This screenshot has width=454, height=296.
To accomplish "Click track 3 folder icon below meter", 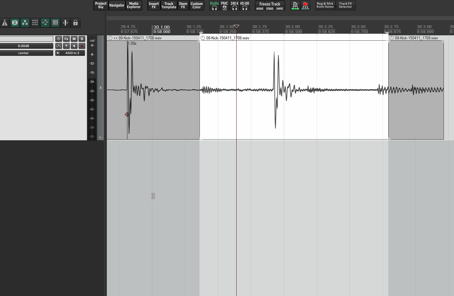I will pos(100,137).
